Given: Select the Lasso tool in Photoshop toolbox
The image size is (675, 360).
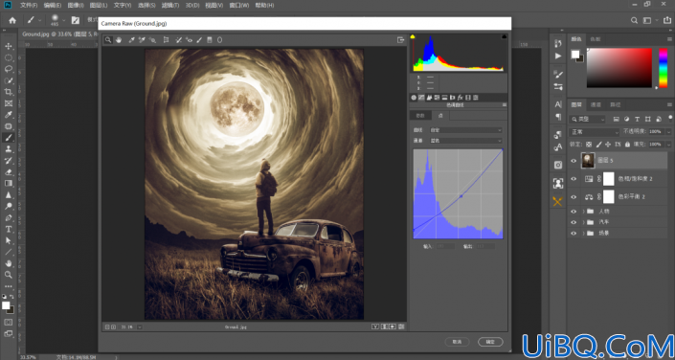Looking at the screenshot, I should 9,69.
